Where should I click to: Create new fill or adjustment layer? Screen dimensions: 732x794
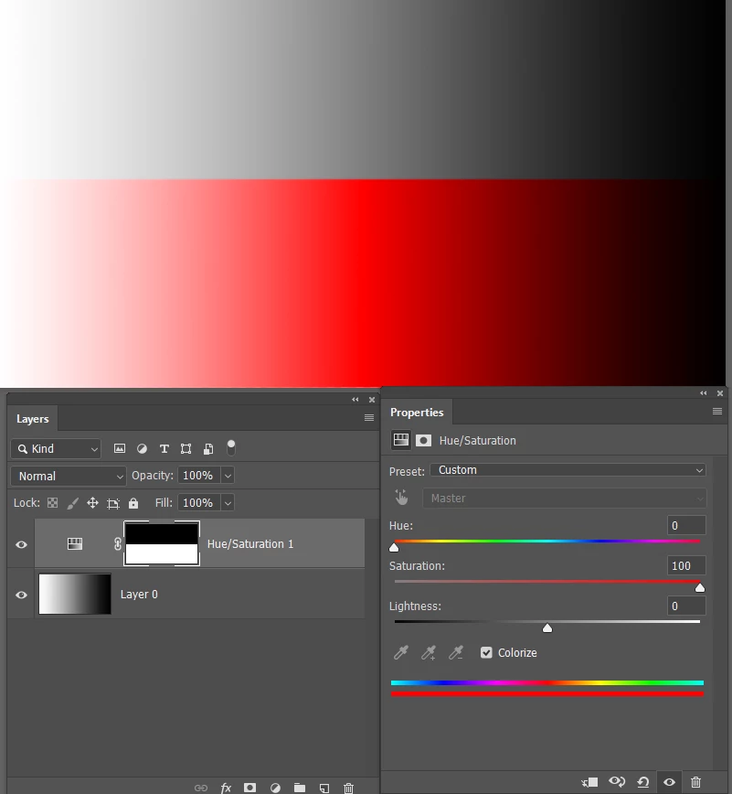275,788
